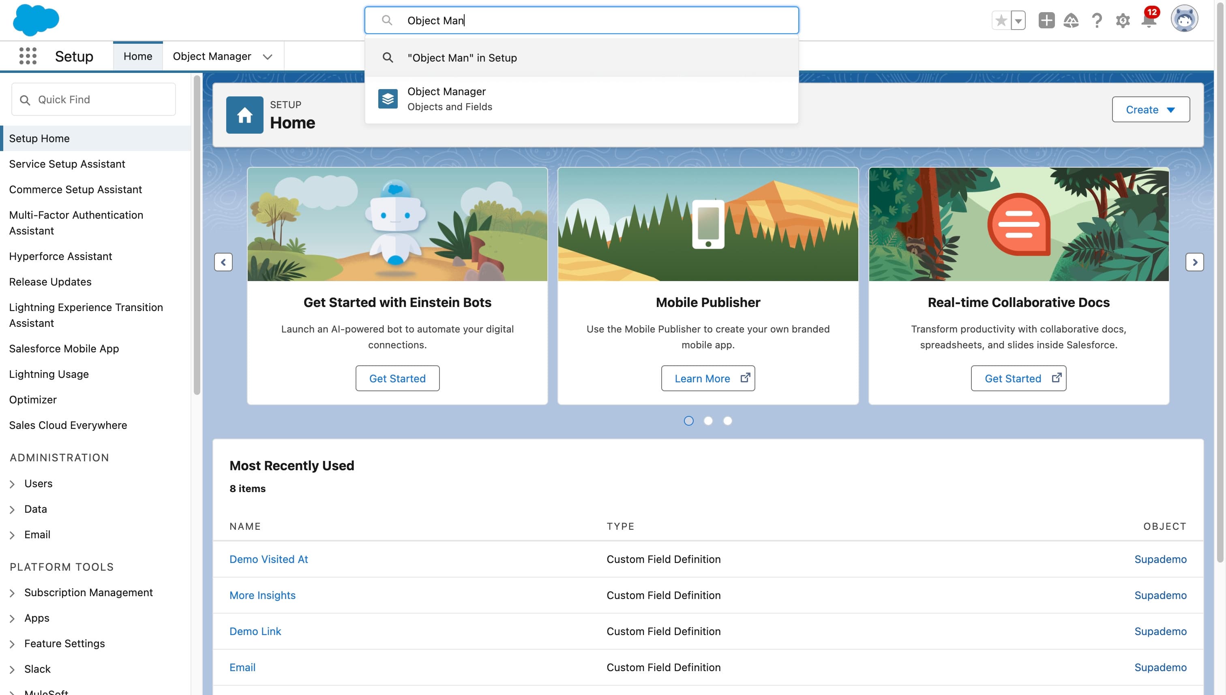Click the Setup Home house icon
The width and height of the screenshot is (1226, 695).
coord(244,115)
